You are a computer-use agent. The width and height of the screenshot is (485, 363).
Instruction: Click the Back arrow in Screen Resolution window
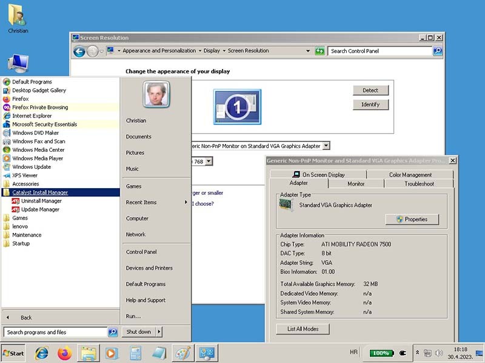tap(79, 51)
